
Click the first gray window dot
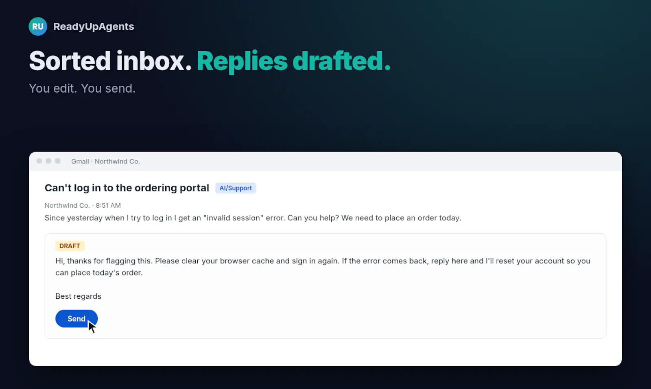click(39, 161)
